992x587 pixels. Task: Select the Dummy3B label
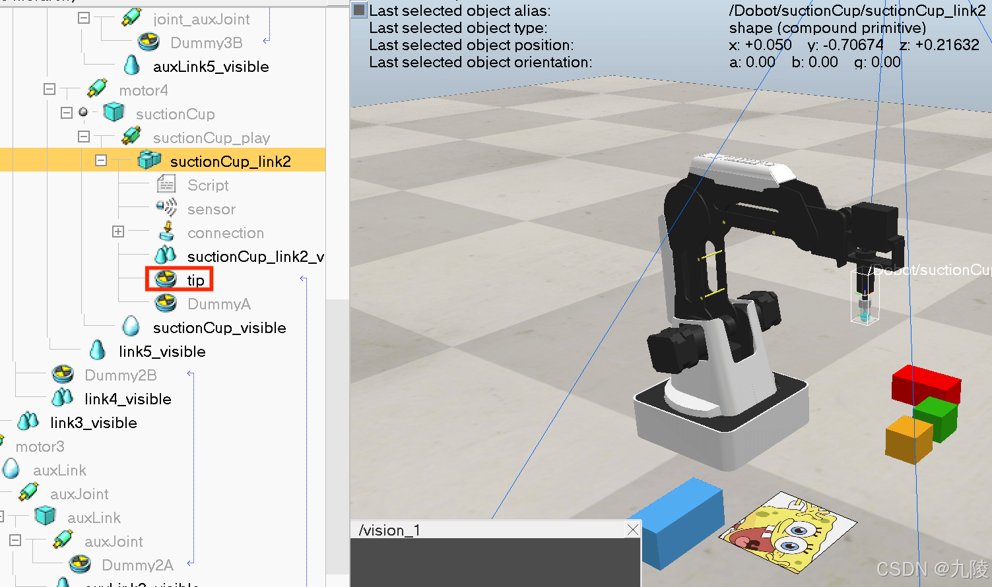click(x=207, y=43)
